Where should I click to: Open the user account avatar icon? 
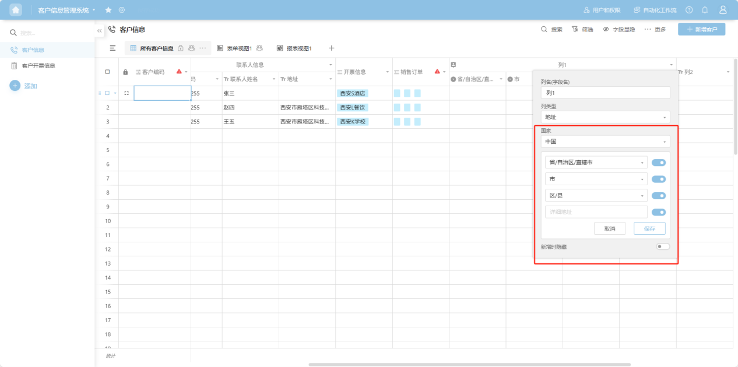[723, 10]
